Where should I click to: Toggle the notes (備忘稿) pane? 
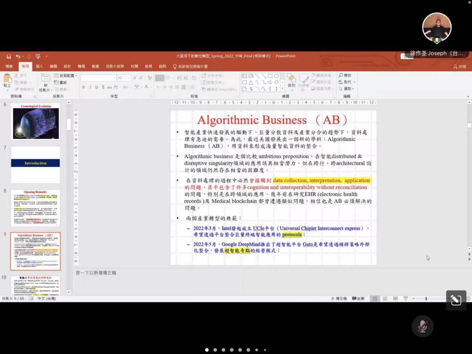coord(338,299)
